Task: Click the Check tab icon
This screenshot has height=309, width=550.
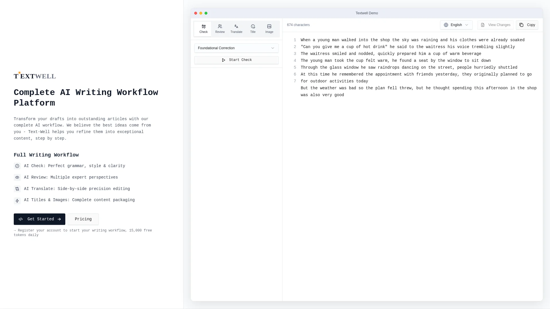Action: [203, 26]
